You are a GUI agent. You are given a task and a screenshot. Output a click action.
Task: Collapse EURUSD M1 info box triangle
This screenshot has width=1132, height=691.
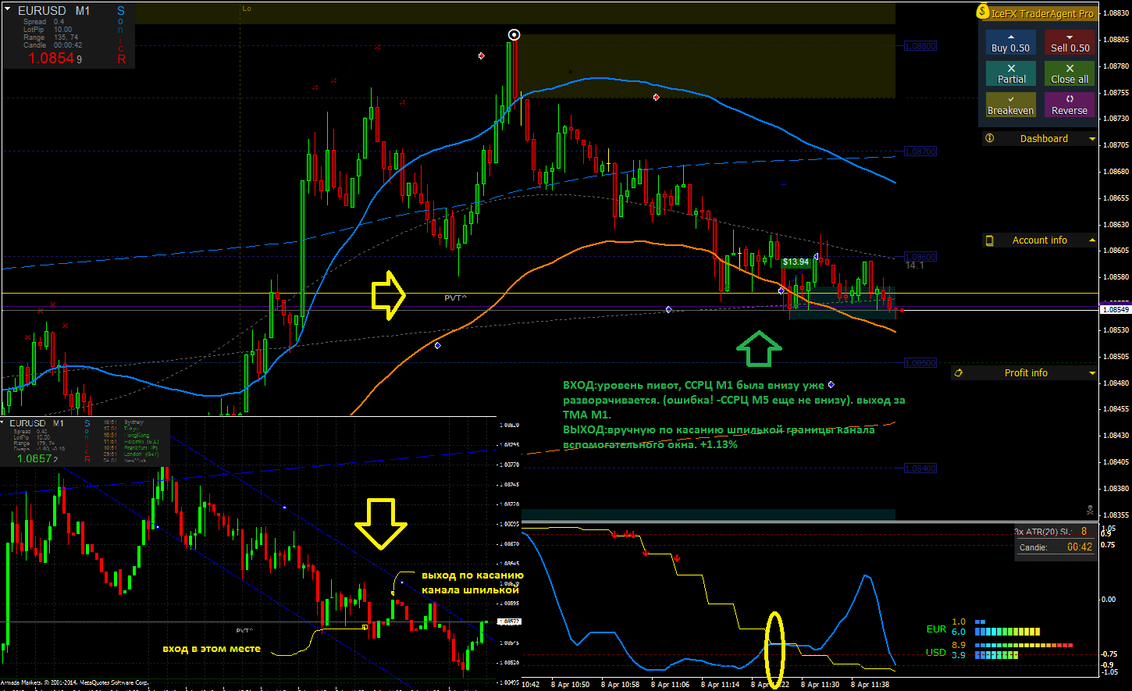[x=8, y=10]
